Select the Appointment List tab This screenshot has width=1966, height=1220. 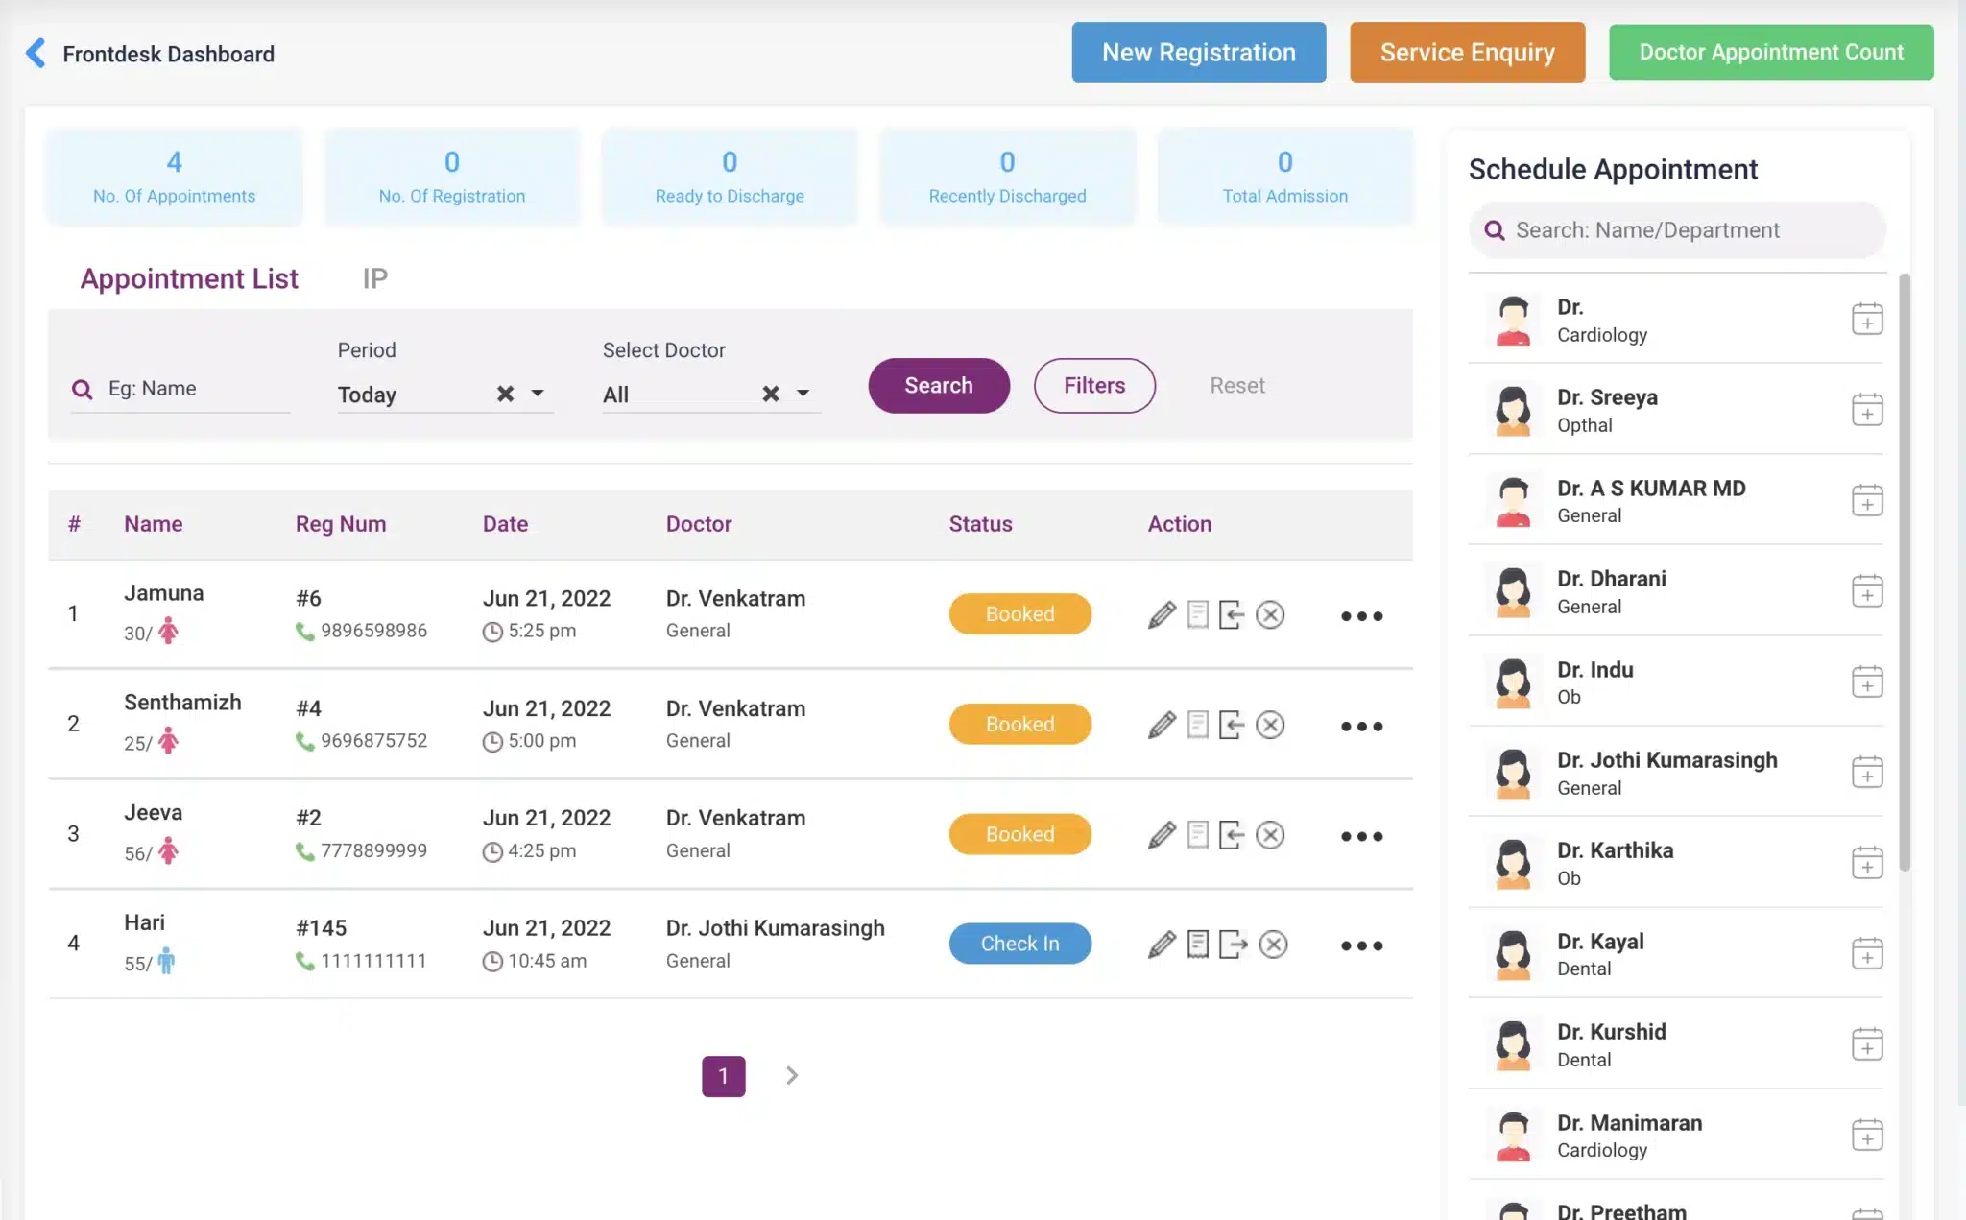[x=188, y=278]
